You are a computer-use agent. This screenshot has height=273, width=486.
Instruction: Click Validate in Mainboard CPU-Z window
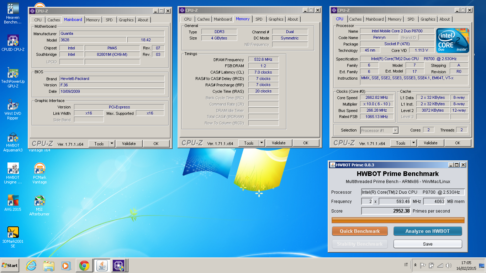[x=129, y=144]
